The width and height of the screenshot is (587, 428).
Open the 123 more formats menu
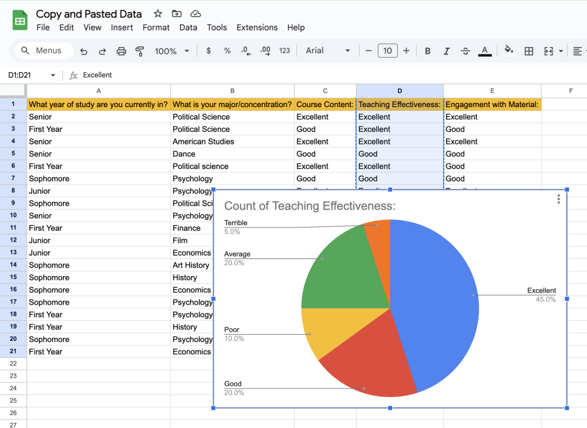(284, 50)
